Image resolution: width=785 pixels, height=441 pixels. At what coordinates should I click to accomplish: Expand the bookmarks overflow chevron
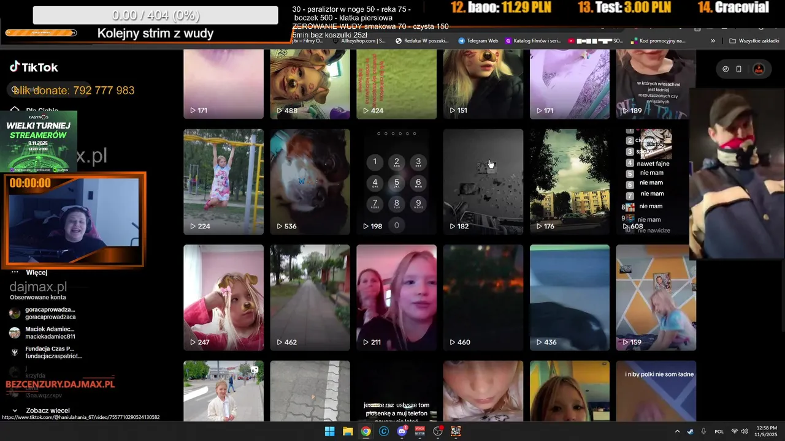(713, 41)
